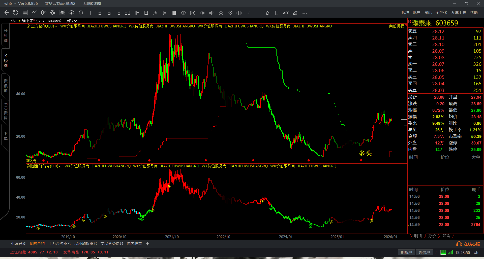Open the cloud lightning order icon
Image resolution: width=484 pixels, height=259 pixels.
coord(72,13)
